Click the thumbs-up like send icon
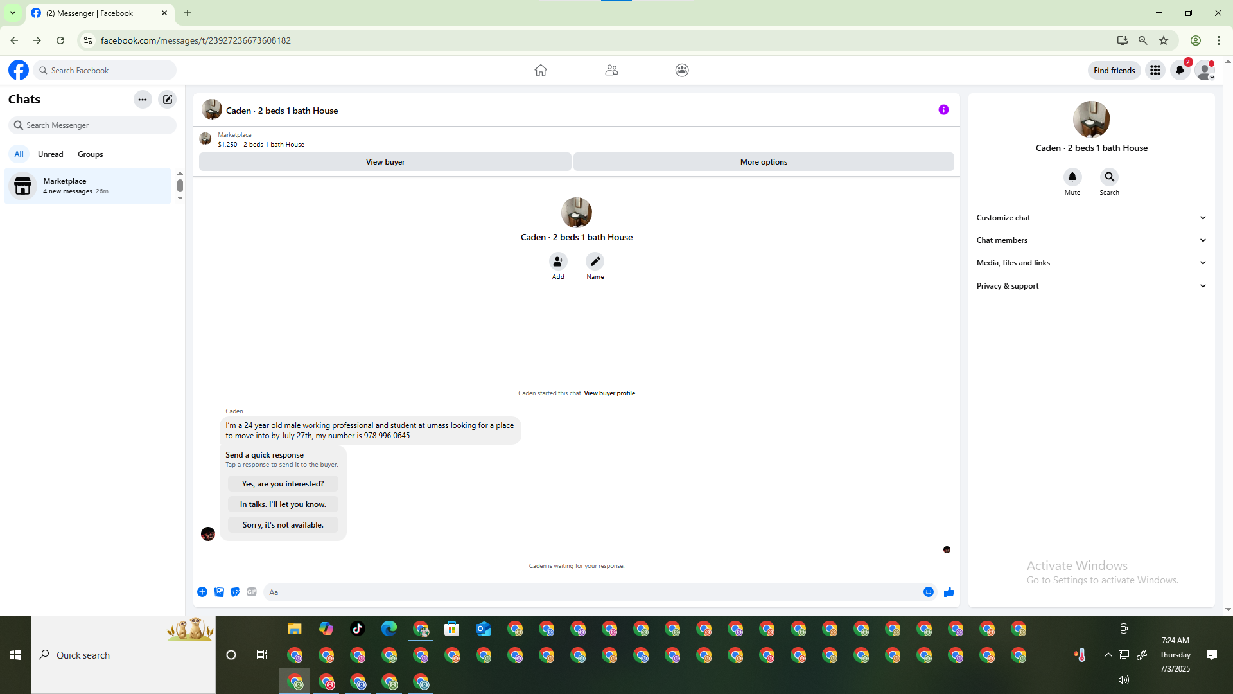Image resolution: width=1233 pixels, height=694 pixels. click(x=949, y=592)
